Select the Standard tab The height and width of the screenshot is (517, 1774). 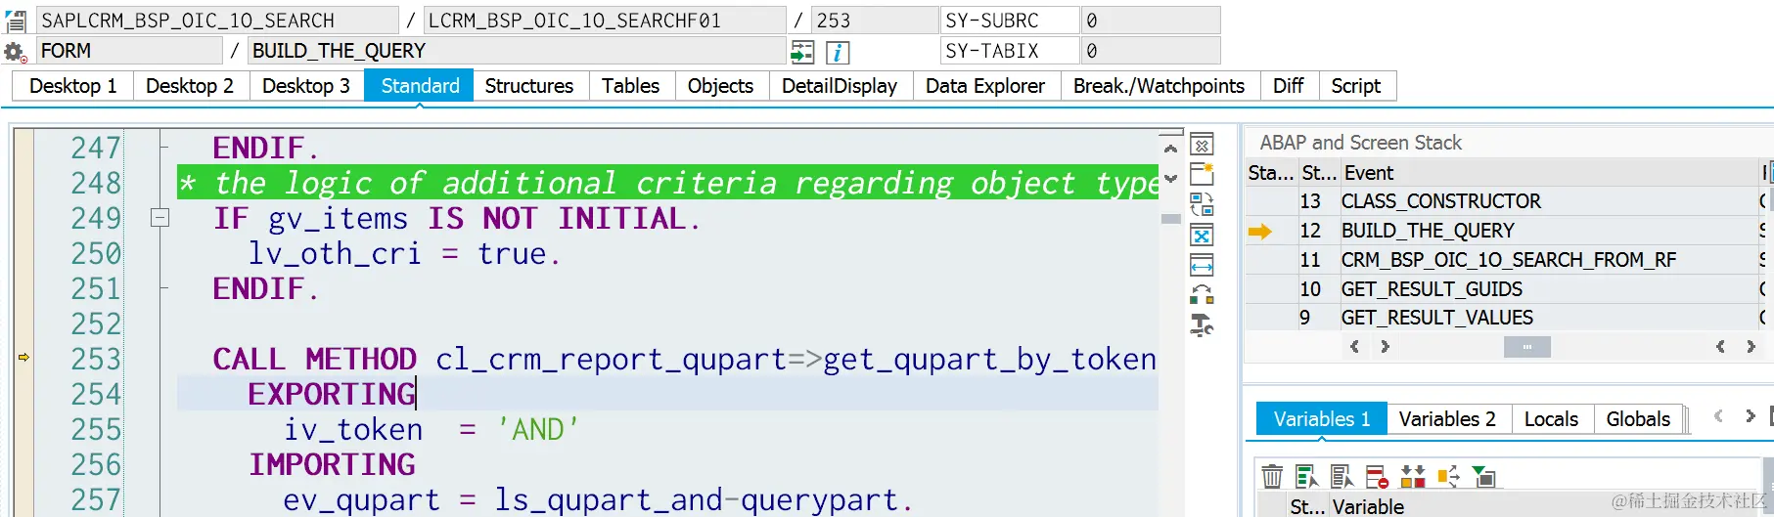tap(420, 86)
